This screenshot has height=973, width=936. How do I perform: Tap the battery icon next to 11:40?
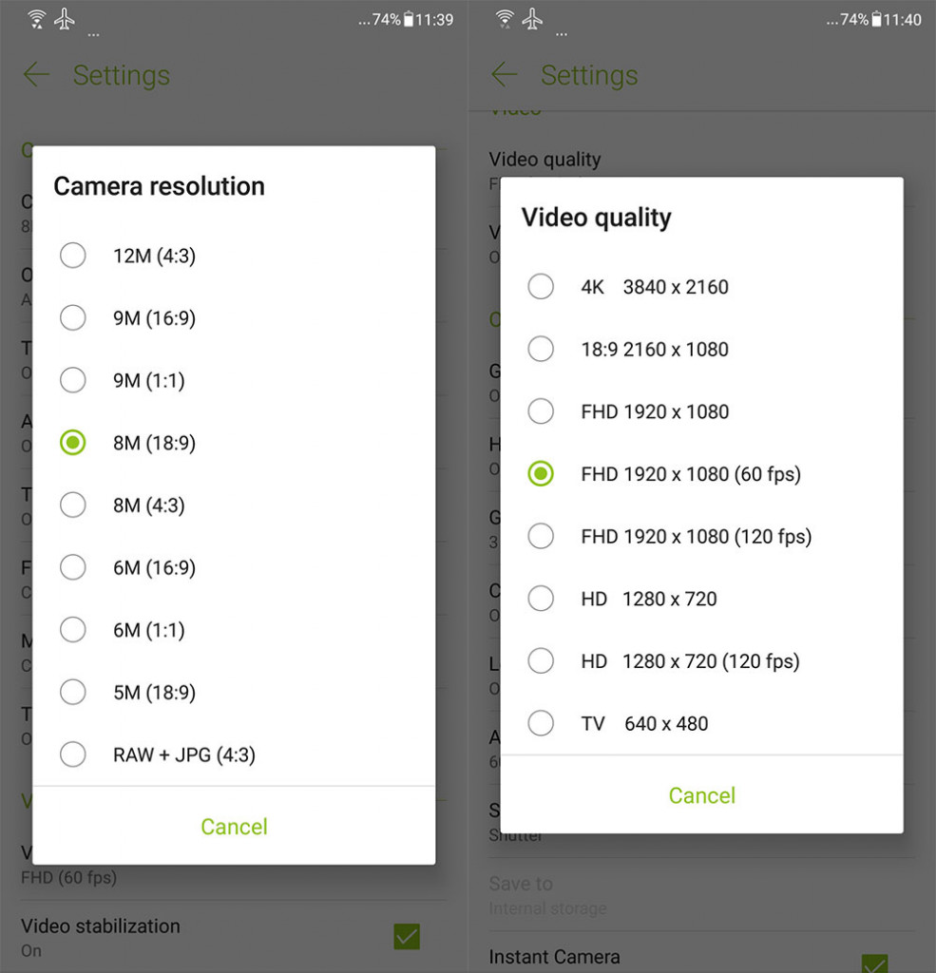point(876,20)
